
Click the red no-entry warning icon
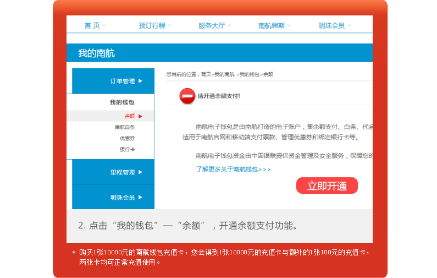pos(187,96)
